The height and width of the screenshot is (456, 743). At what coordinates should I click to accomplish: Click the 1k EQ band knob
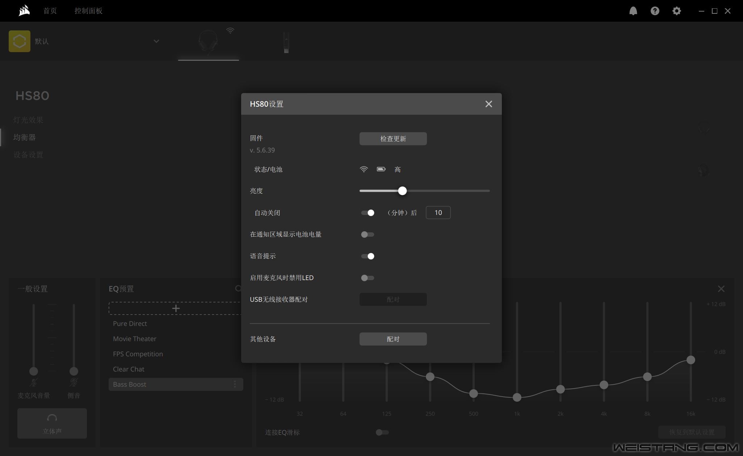[x=517, y=397]
